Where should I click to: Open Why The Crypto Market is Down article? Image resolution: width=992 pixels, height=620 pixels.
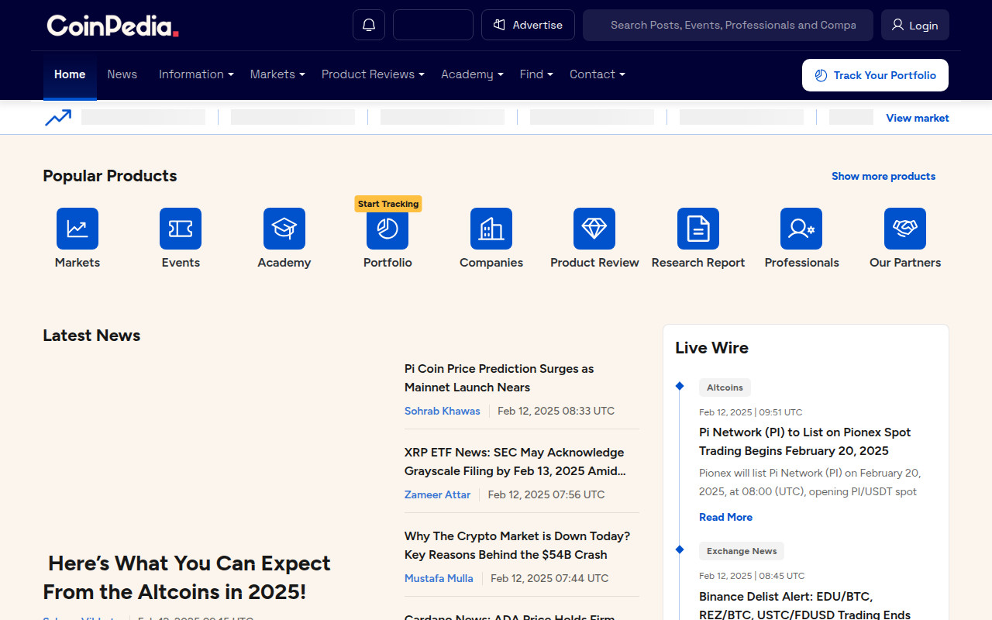click(517, 546)
